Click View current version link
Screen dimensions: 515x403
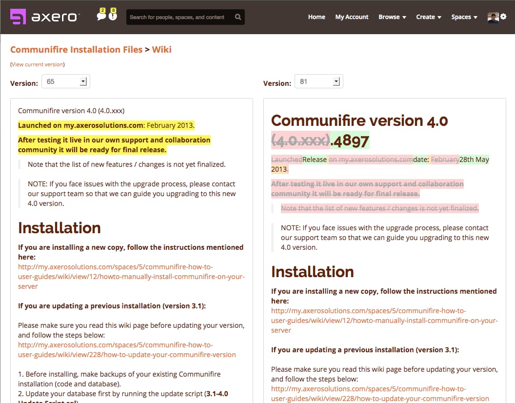[38, 64]
